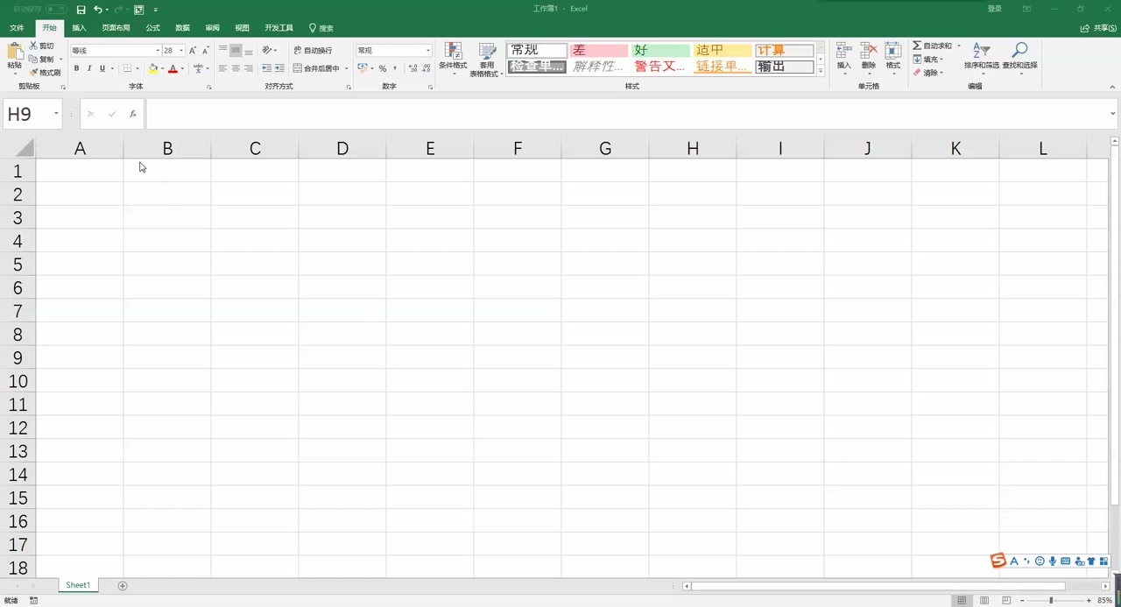Toggle Italic formatting
Screen dimensions: 1121x607
(89, 68)
